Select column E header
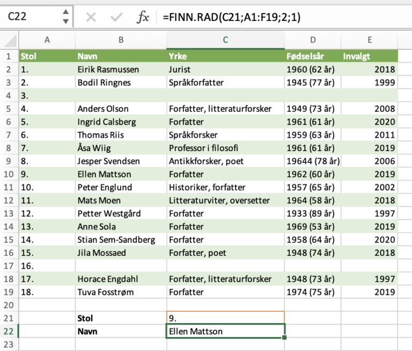412x351 pixels. click(370, 40)
